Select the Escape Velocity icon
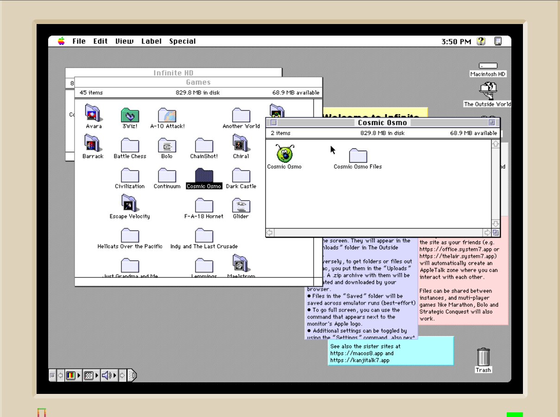 [129, 203]
